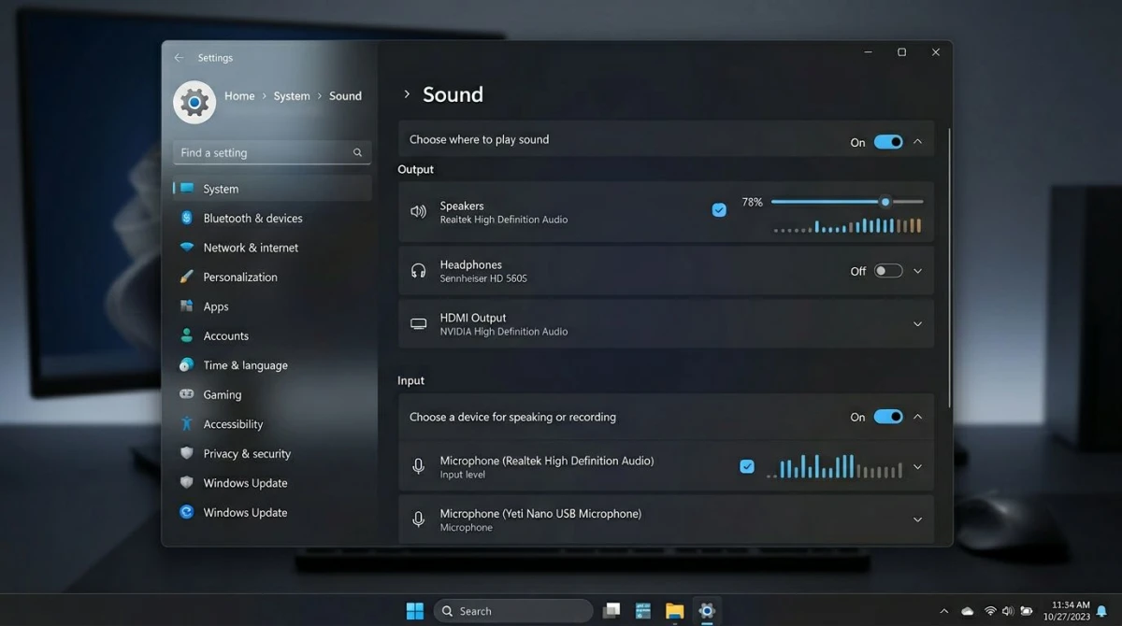Expand the Headphones device options chevron
1122x626 pixels.
coord(917,271)
